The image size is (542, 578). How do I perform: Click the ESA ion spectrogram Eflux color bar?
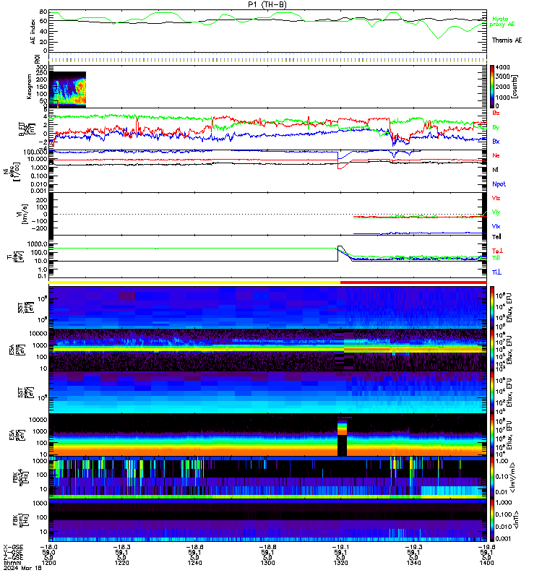pyautogui.click(x=492, y=350)
